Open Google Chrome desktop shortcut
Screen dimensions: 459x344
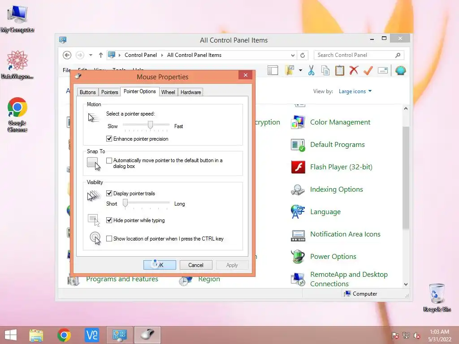[17, 115]
